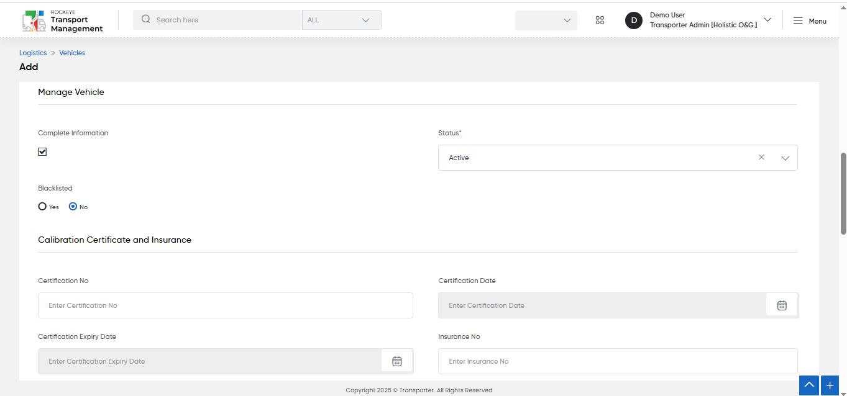Expand the Status dropdown arrow
Screen dimensions: 847x396
point(785,158)
